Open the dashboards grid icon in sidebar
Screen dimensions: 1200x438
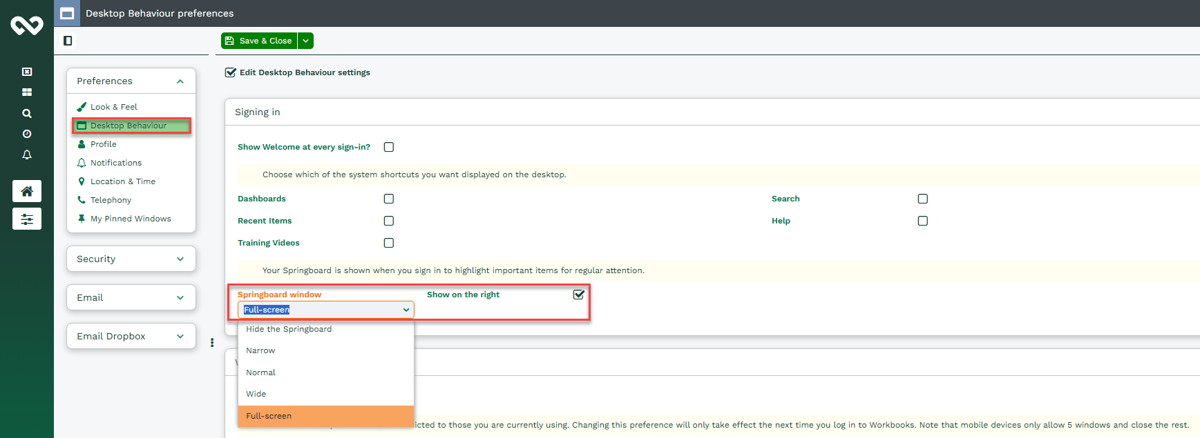point(27,92)
